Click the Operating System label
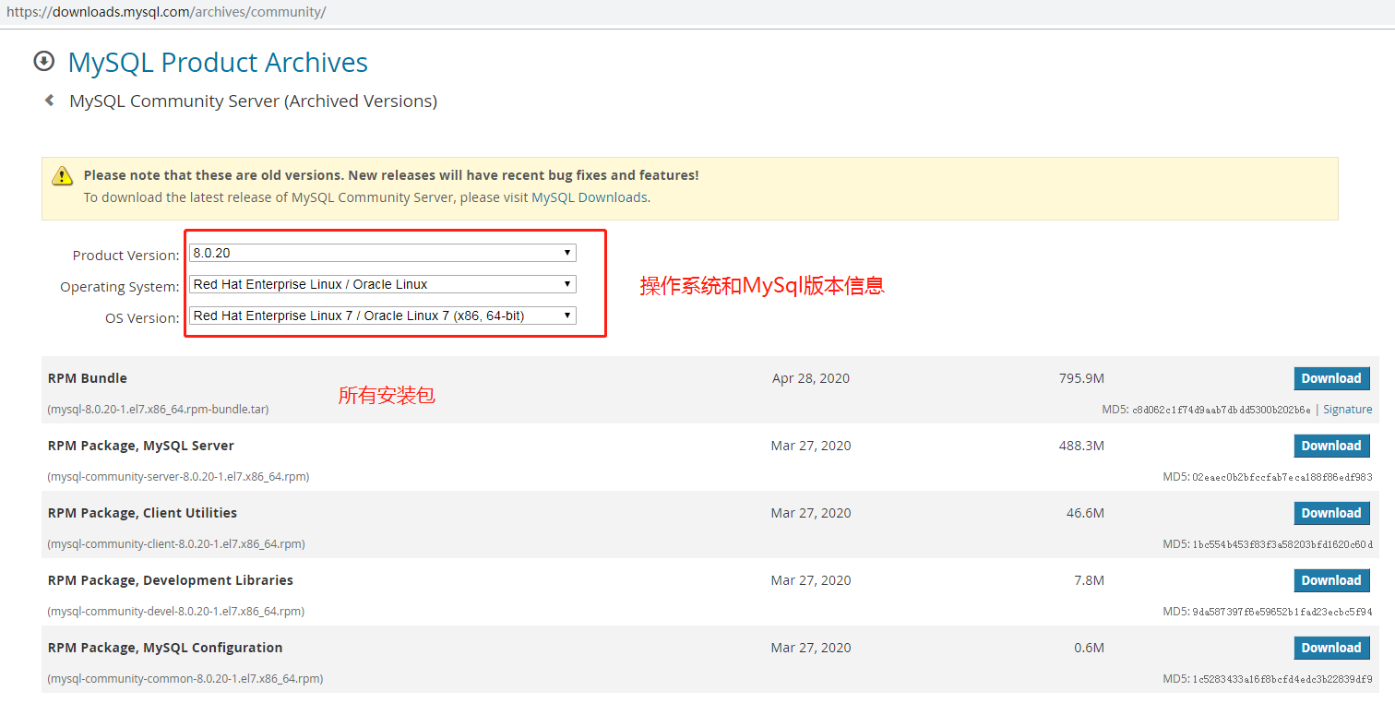Viewport: 1395px width, 703px height. (x=120, y=287)
